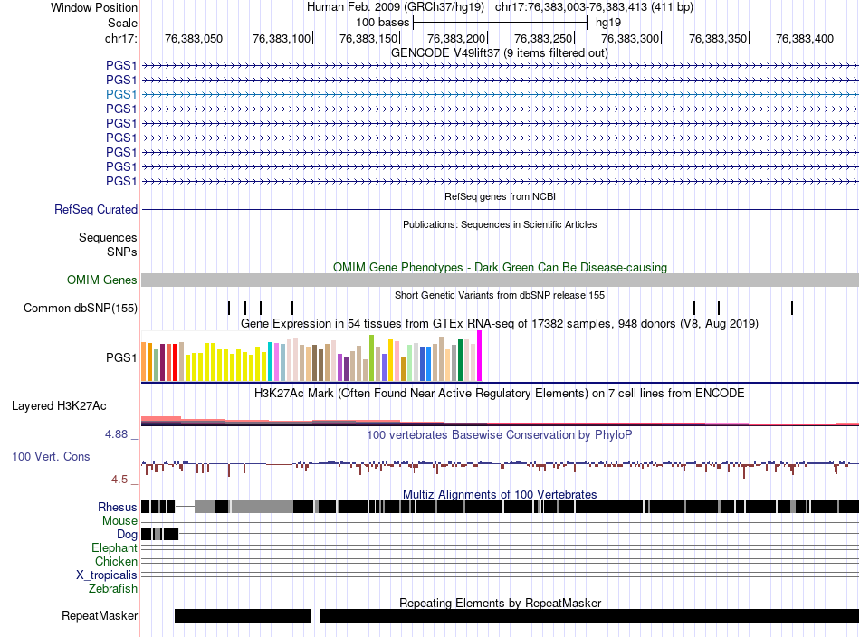The width and height of the screenshot is (860, 637).
Task: Click the OMIM Gene Phenotypes green title
Action: pyautogui.click(x=501, y=268)
